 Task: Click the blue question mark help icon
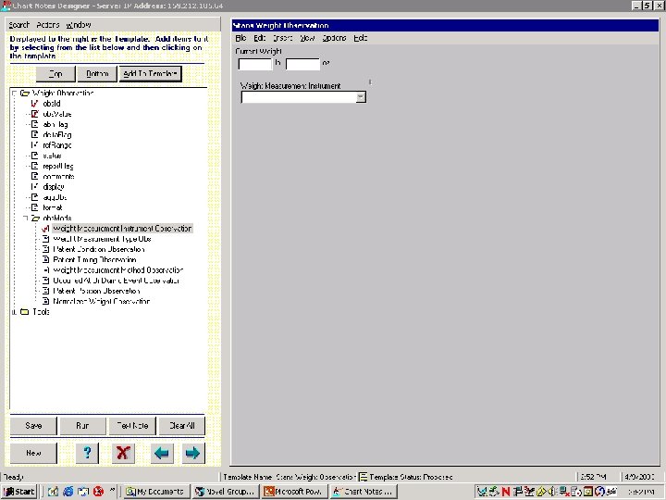(87, 453)
